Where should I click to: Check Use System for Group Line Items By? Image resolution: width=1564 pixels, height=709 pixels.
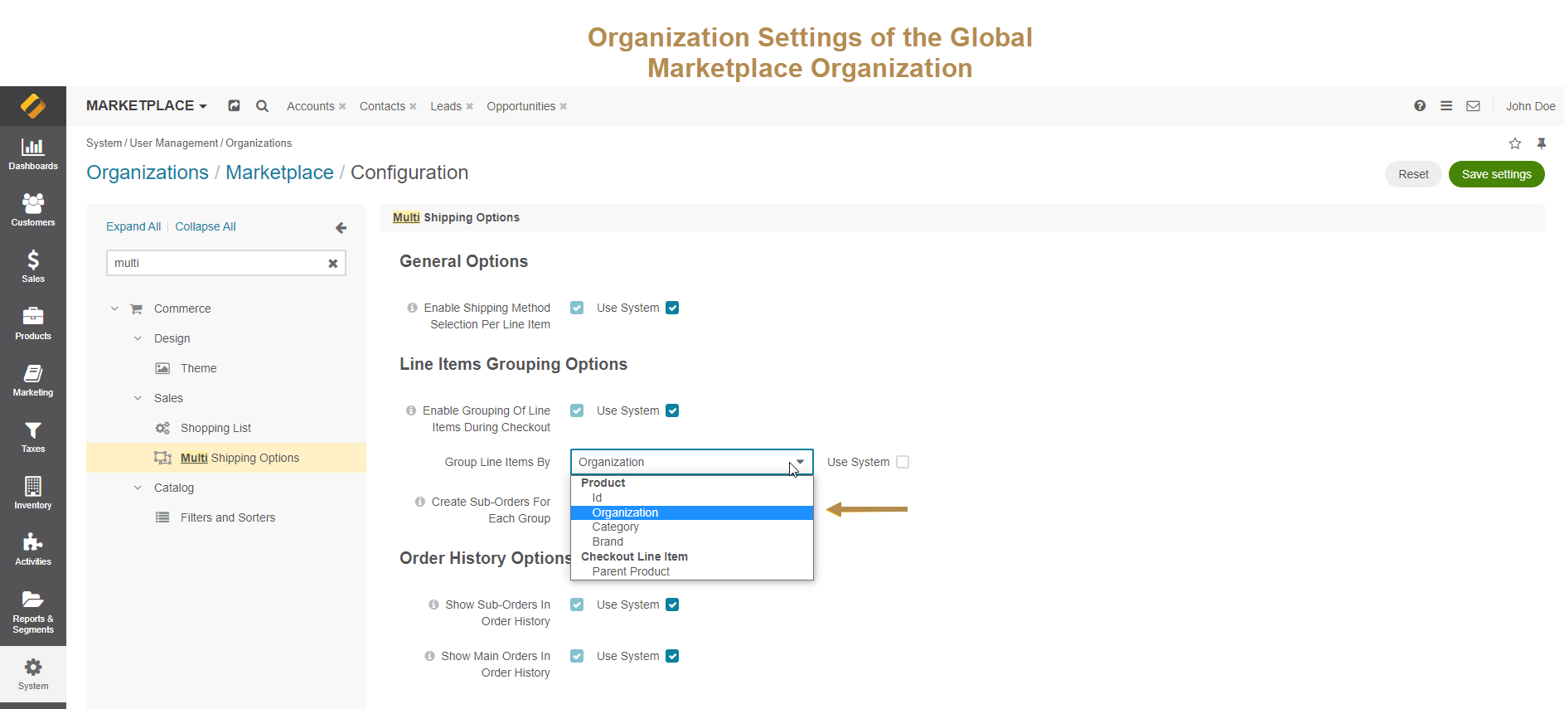[x=903, y=462]
